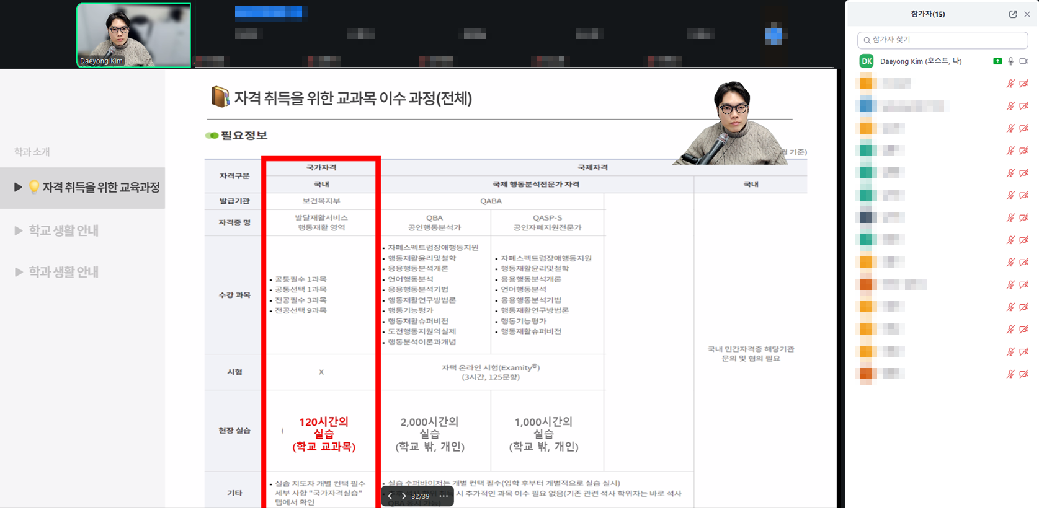
Task: Select 학과 소개 in the slide sidebar
Action: click(32, 152)
